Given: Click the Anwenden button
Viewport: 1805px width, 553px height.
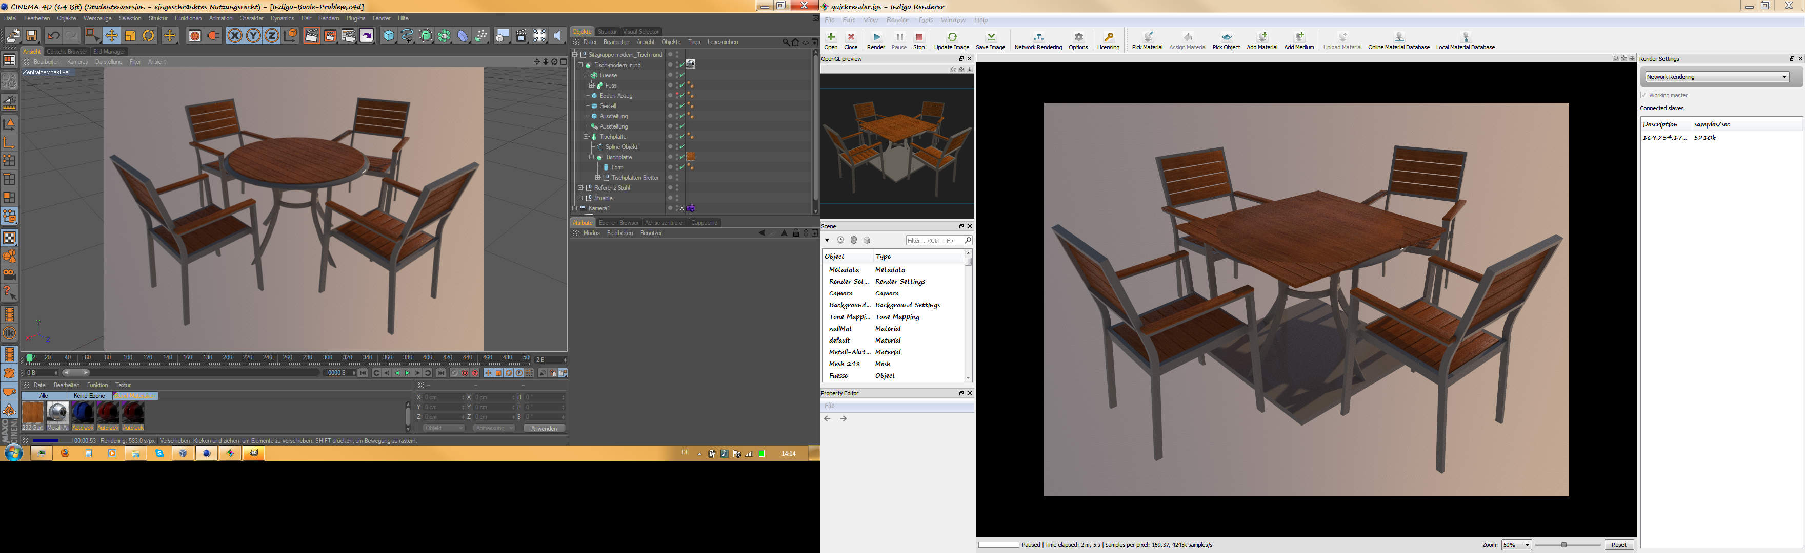Looking at the screenshot, I should (x=544, y=429).
